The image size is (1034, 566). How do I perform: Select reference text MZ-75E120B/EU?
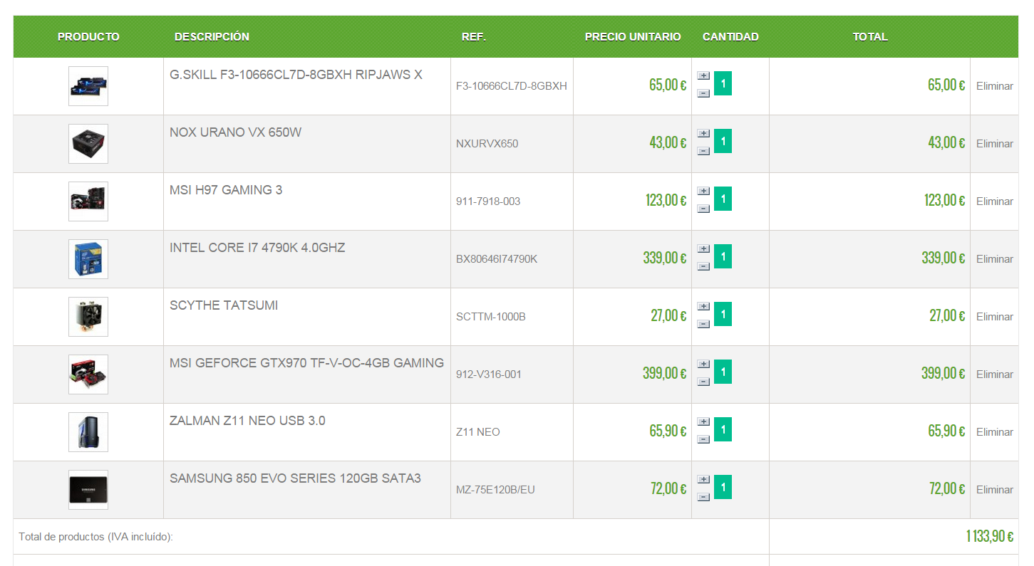point(495,490)
